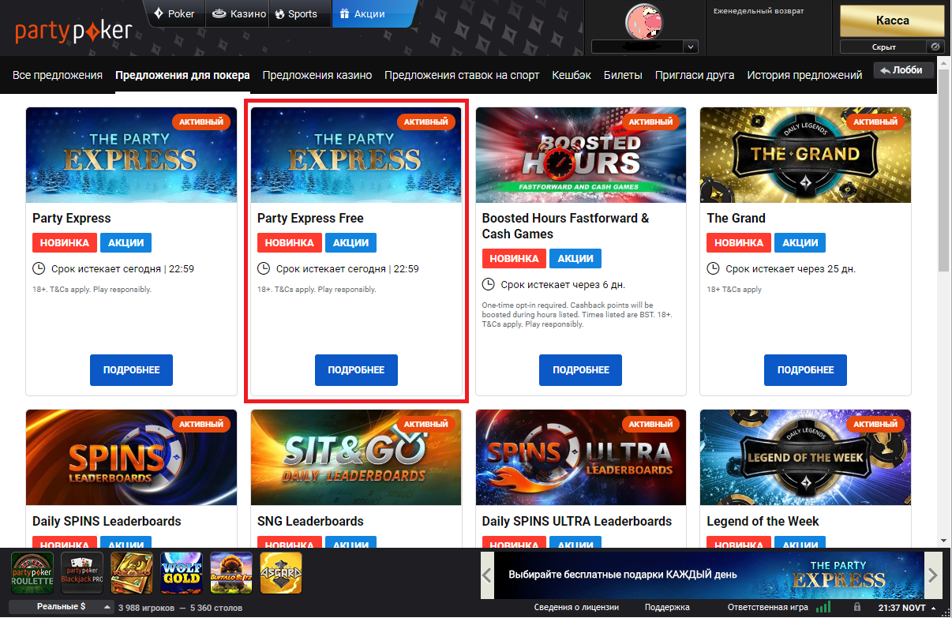The image size is (952, 618).
Task: Open the Сведения о лицензии link
Action: (576, 608)
